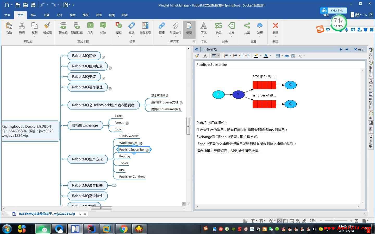
Task: Click the clear formatting brush in notes toolbar
Action: click(197, 56)
